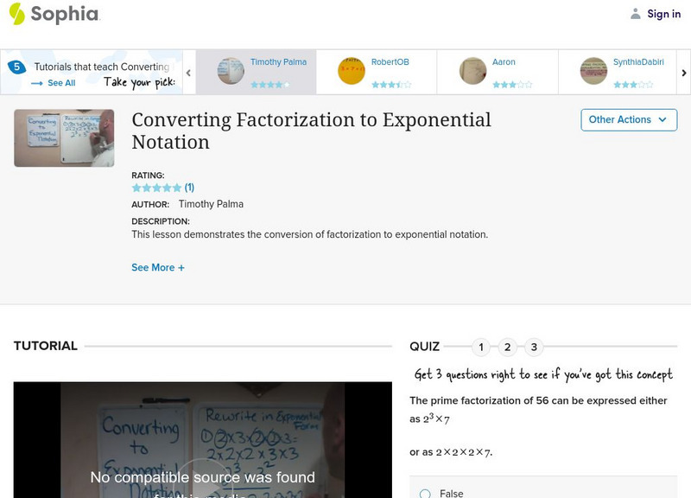The height and width of the screenshot is (498, 691).
Task: Select RobertOB's avatar
Action: tap(352, 69)
